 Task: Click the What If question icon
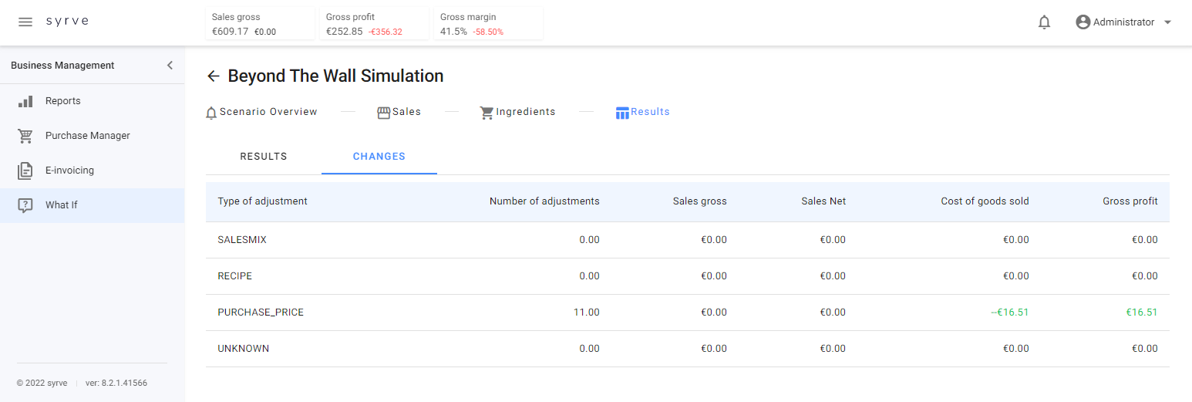[x=25, y=205]
